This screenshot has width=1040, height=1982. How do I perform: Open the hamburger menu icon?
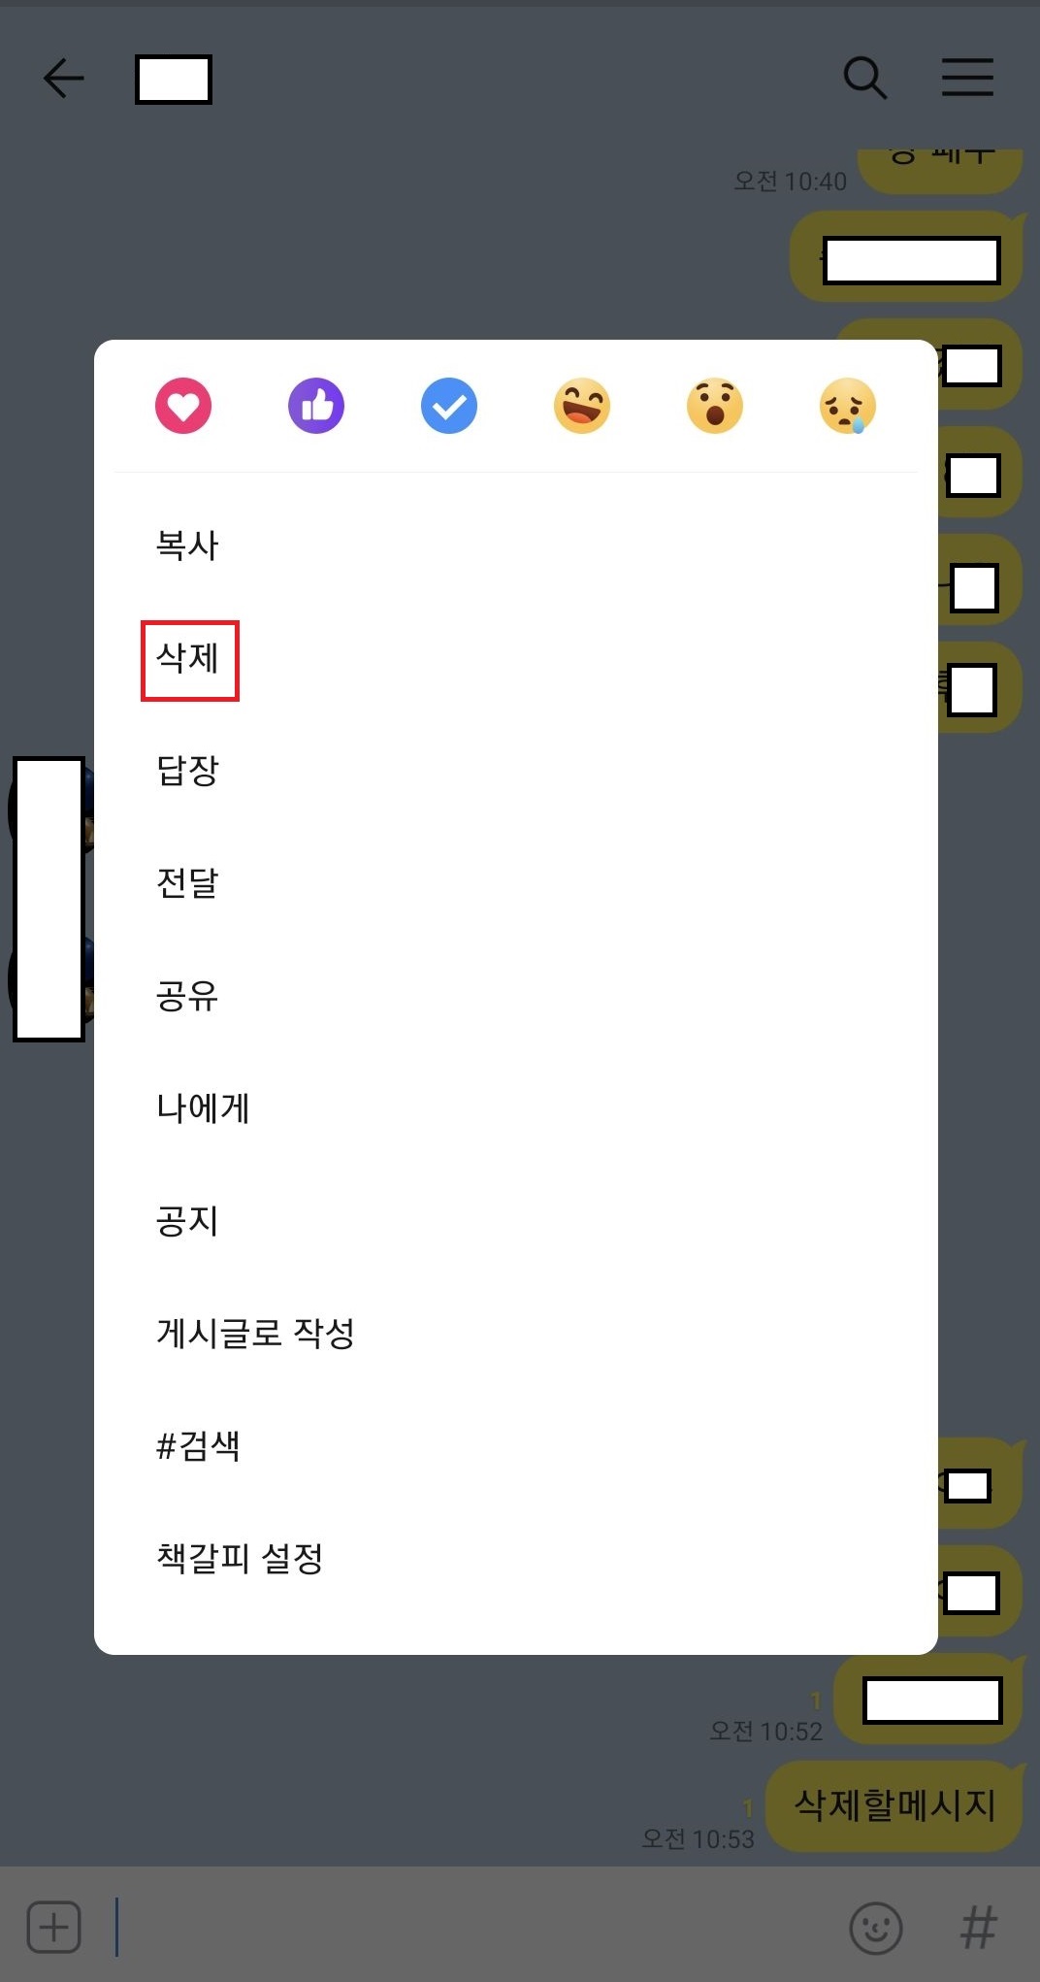968,78
